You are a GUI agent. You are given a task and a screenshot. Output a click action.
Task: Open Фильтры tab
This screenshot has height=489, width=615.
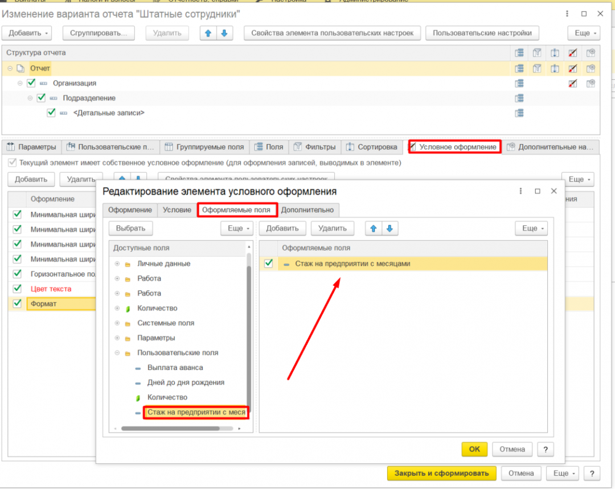[x=315, y=147]
